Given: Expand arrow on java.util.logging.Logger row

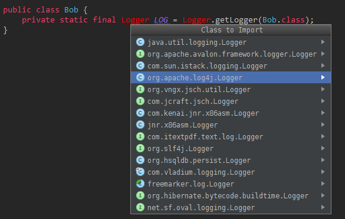Looking at the screenshot, I should [x=323, y=42].
